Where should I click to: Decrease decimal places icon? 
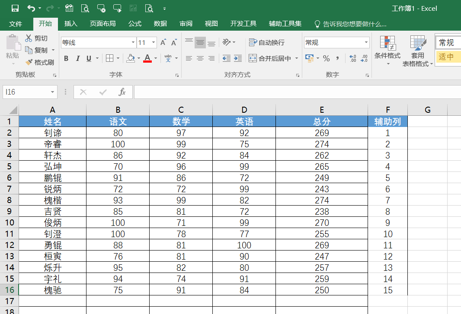pos(364,58)
